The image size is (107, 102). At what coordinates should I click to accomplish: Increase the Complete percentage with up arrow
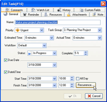86,52
